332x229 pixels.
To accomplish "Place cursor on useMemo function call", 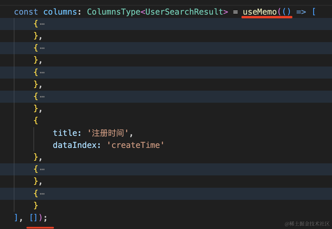I will [x=260, y=12].
